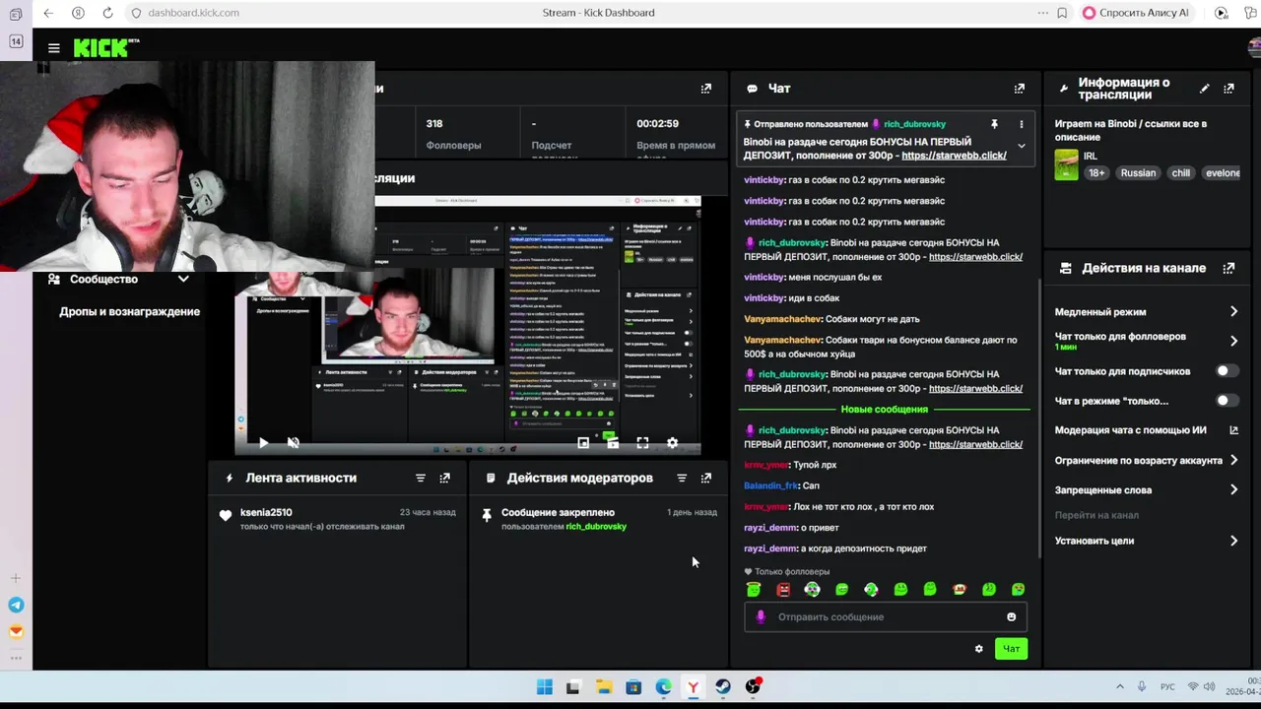Image resolution: width=1261 pixels, height=709 pixels.
Task: Open external link for Модерация чата с помощью ИИ
Action: [1233, 430]
